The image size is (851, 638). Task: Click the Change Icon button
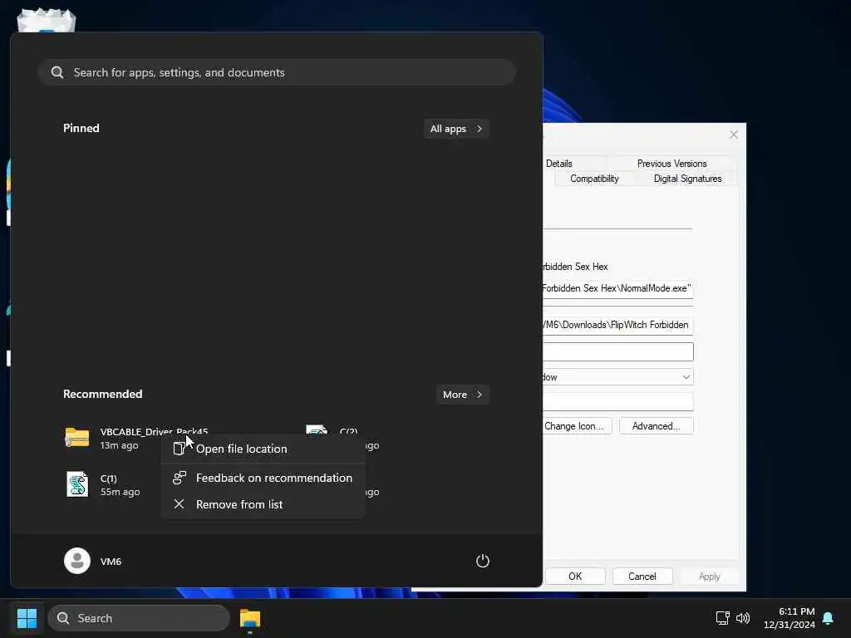pos(578,426)
